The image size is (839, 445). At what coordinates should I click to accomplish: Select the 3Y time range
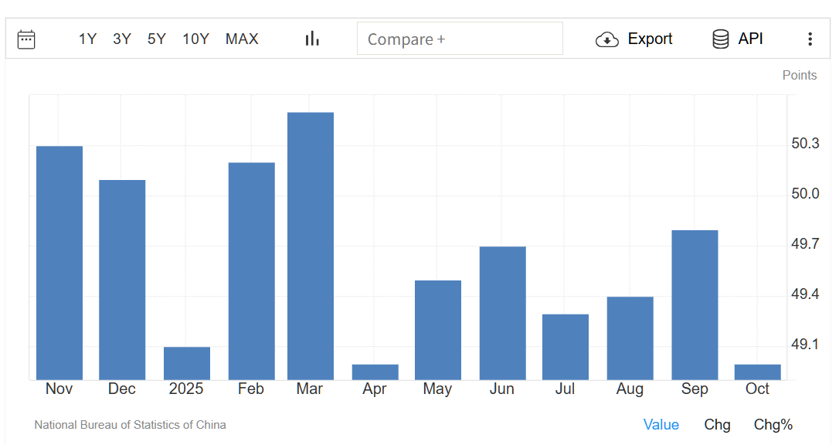pyautogui.click(x=122, y=39)
